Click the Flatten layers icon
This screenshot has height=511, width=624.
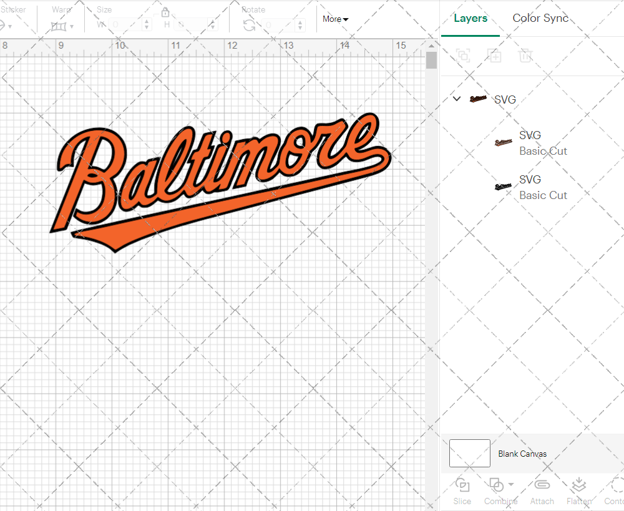pos(578,485)
